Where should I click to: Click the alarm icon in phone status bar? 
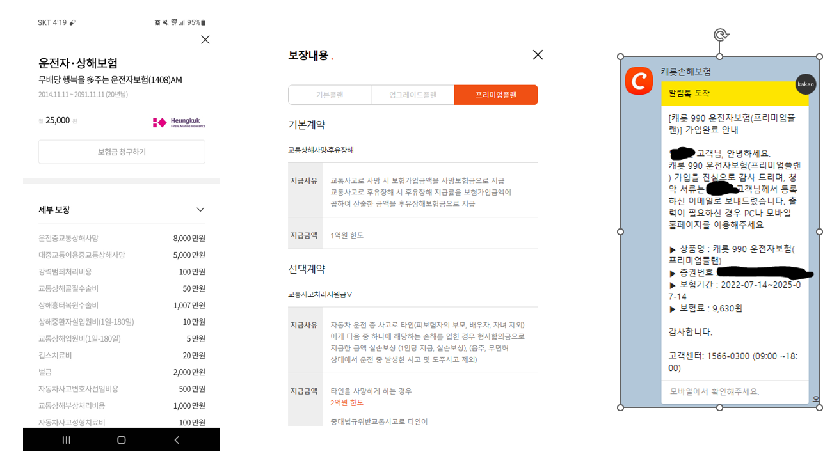pyautogui.click(x=157, y=22)
